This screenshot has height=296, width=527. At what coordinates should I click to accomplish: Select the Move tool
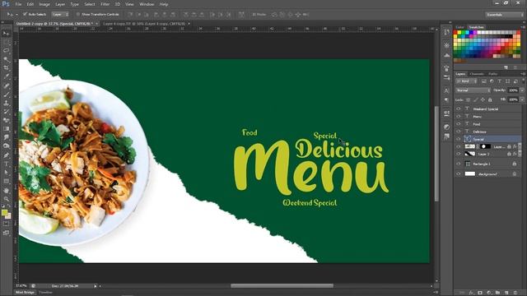(6, 34)
